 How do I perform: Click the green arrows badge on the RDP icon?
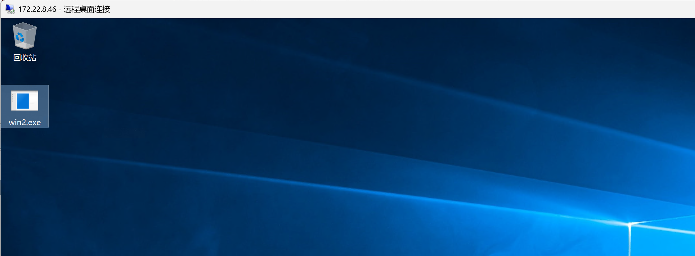point(13,12)
